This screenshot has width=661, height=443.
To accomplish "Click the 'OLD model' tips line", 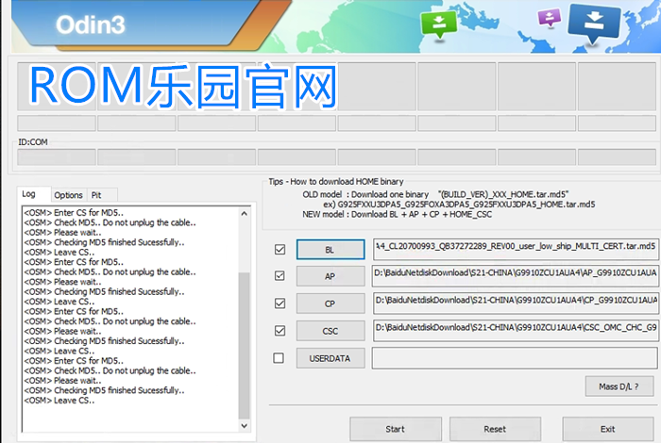I will (x=435, y=194).
